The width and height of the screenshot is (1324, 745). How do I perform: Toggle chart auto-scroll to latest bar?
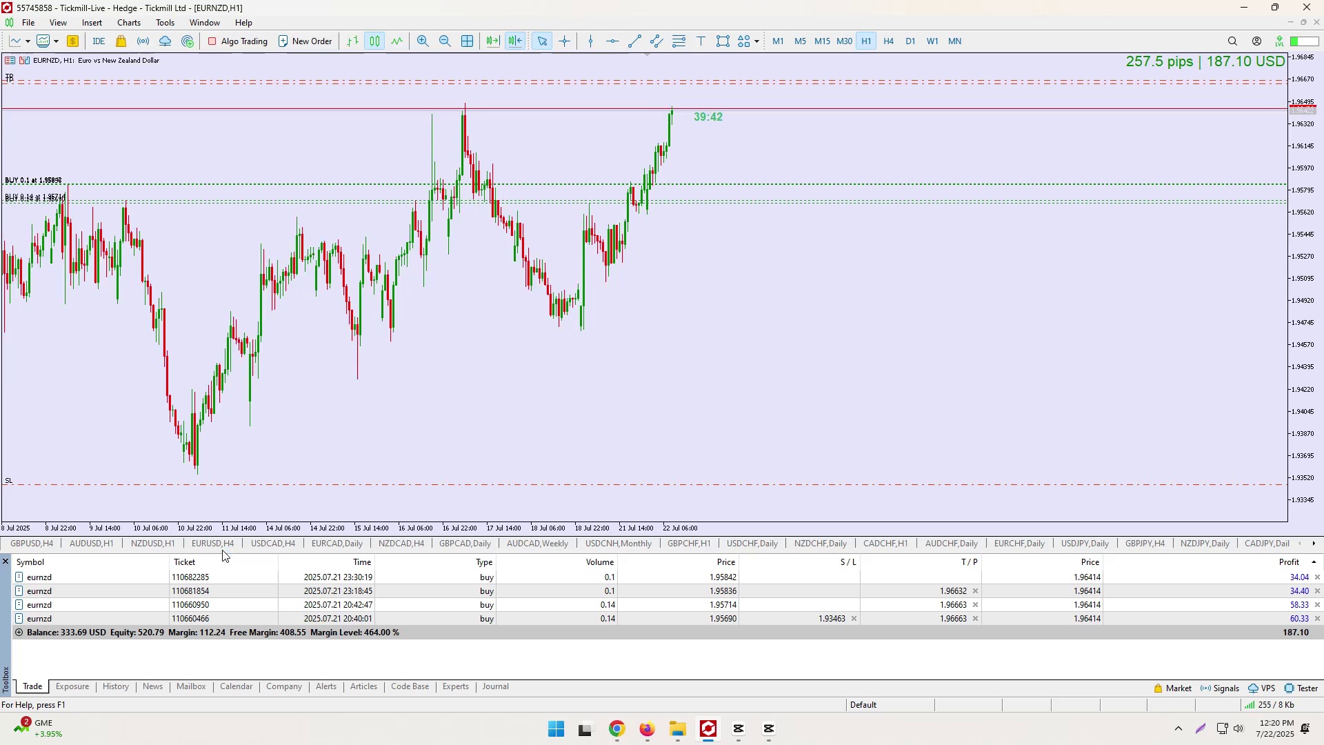point(493,41)
